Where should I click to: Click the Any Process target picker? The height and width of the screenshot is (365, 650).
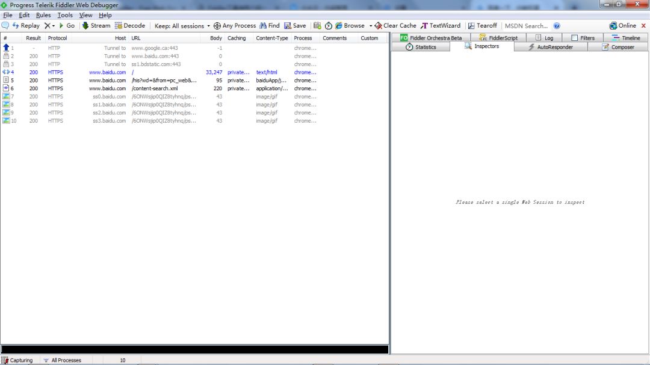235,26
